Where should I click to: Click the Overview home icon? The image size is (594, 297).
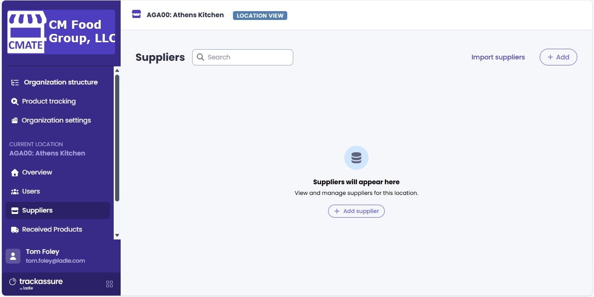(15, 173)
